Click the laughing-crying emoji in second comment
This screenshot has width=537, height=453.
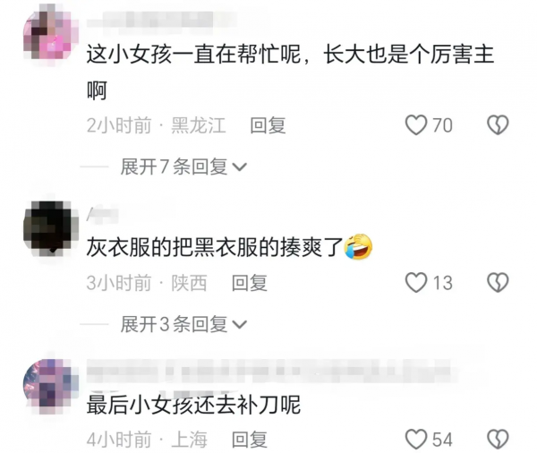(x=358, y=247)
